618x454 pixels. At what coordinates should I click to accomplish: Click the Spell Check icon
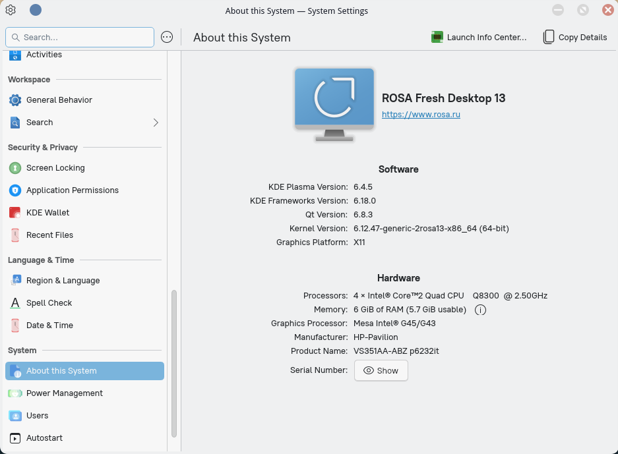(x=15, y=303)
